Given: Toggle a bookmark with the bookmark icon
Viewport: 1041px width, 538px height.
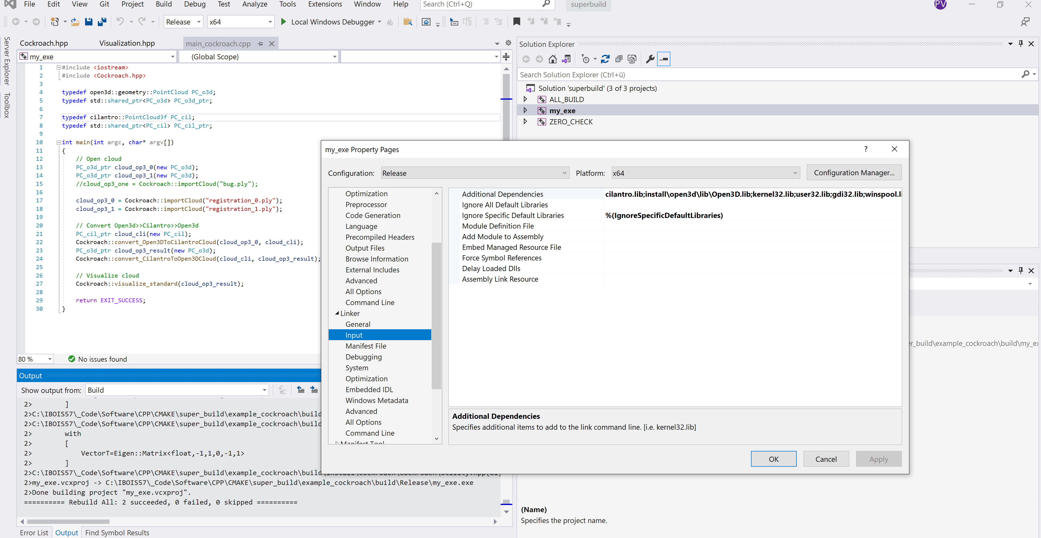Looking at the screenshot, I should coord(517,21).
